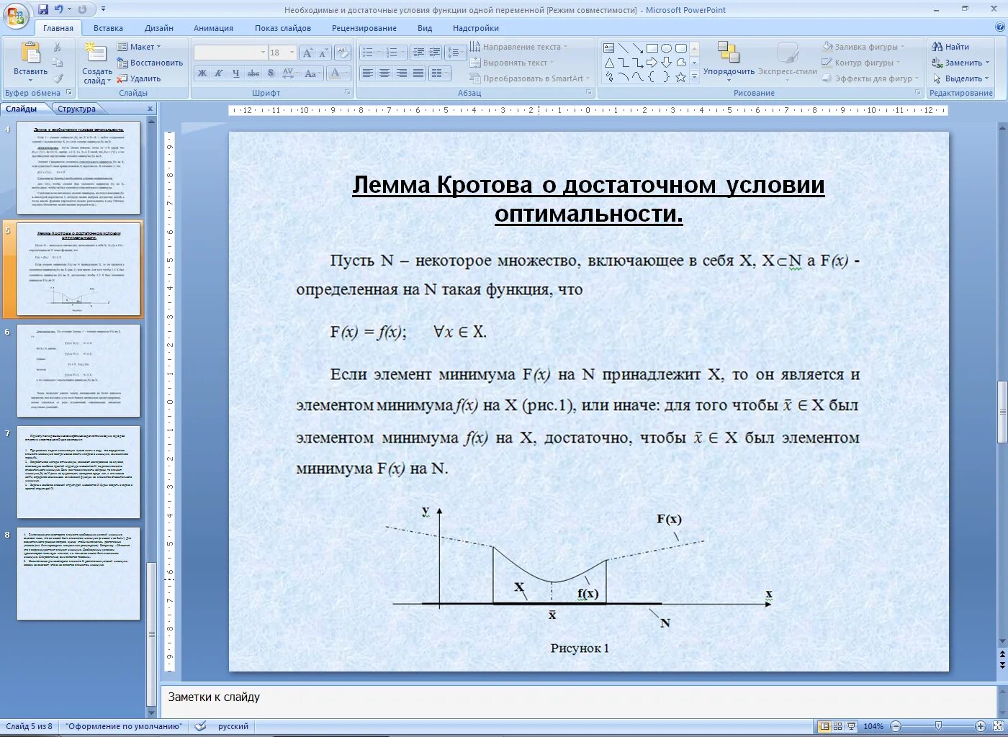Click the zoom in plus button
The height and width of the screenshot is (737, 1008).
coord(980,726)
